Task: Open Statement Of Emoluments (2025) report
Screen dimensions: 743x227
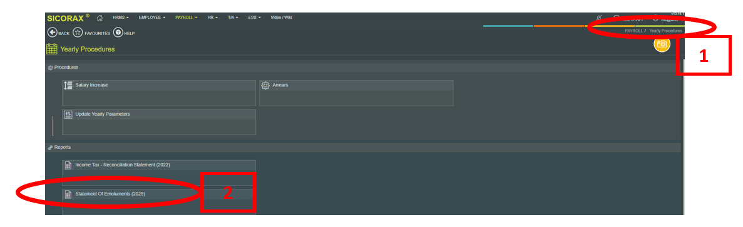Action: (x=159, y=201)
